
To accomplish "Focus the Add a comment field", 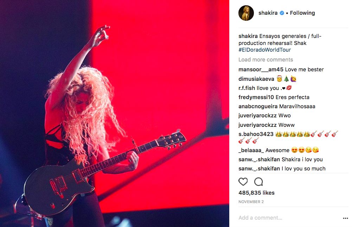I will 289,218.
